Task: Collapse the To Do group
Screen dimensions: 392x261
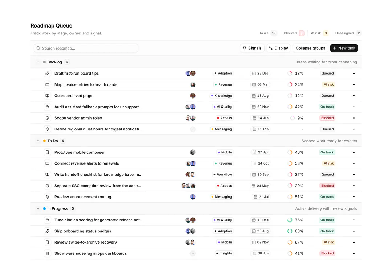Action: coord(38,141)
